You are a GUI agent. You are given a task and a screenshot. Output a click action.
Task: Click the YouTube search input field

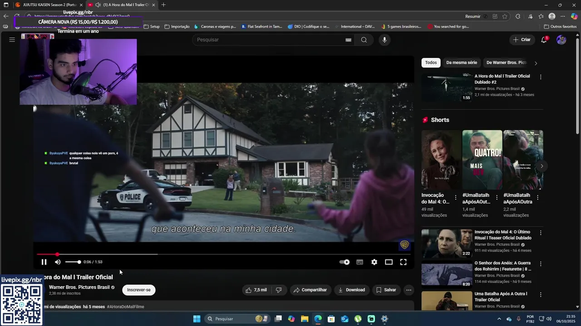click(270, 40)
